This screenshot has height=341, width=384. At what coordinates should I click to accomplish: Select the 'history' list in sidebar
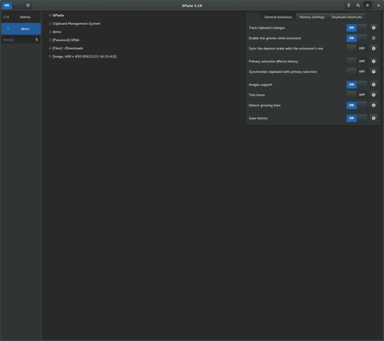[21, 17]
